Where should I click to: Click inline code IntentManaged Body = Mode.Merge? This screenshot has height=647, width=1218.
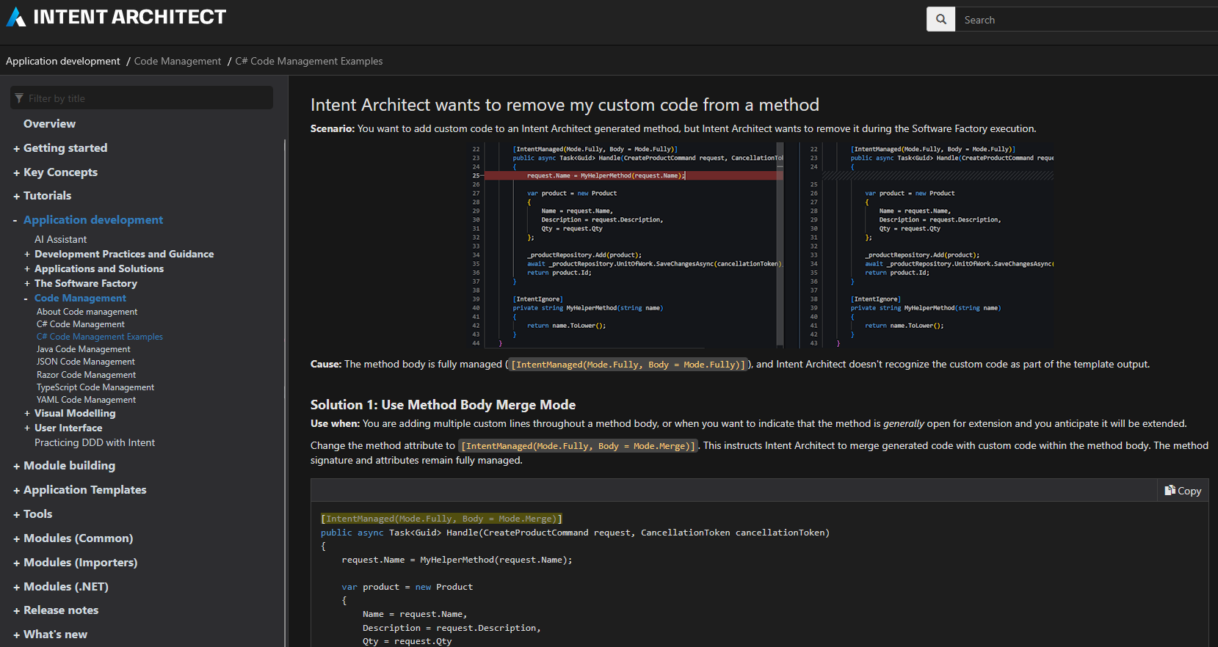pyautogui.click(x=578, y=446)
